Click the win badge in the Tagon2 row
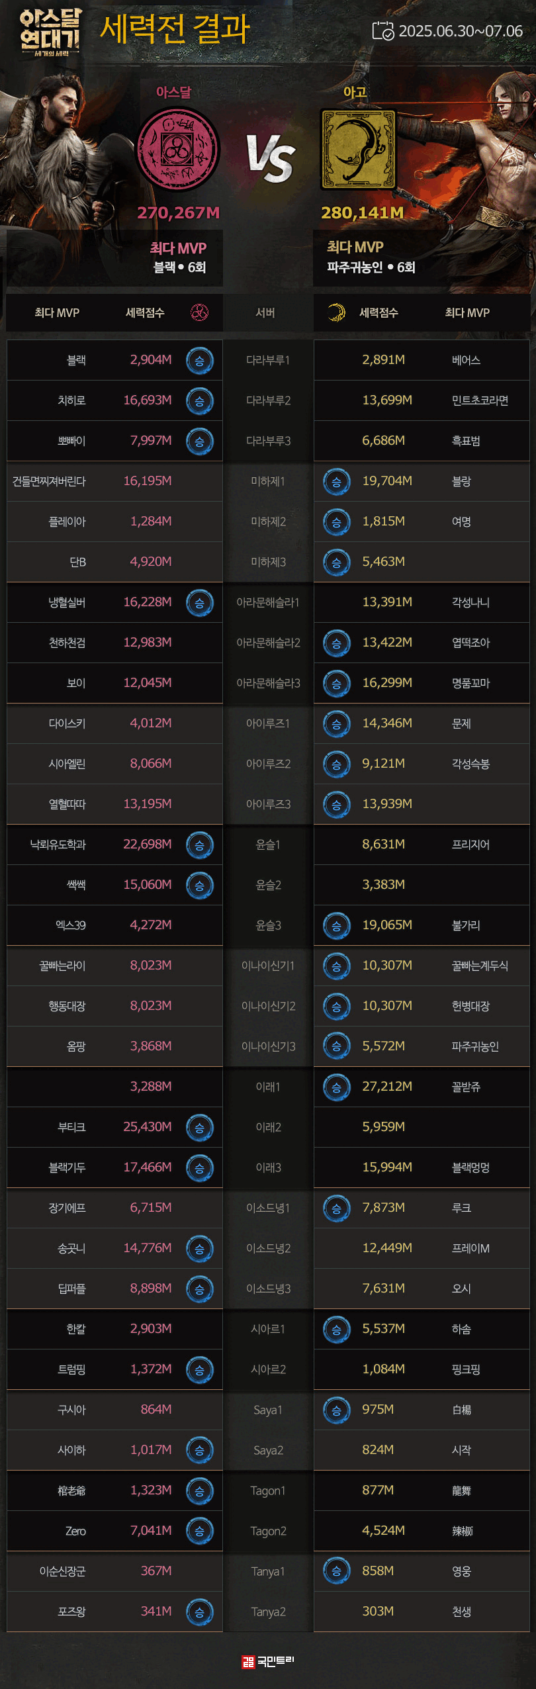 (199, 1531)
